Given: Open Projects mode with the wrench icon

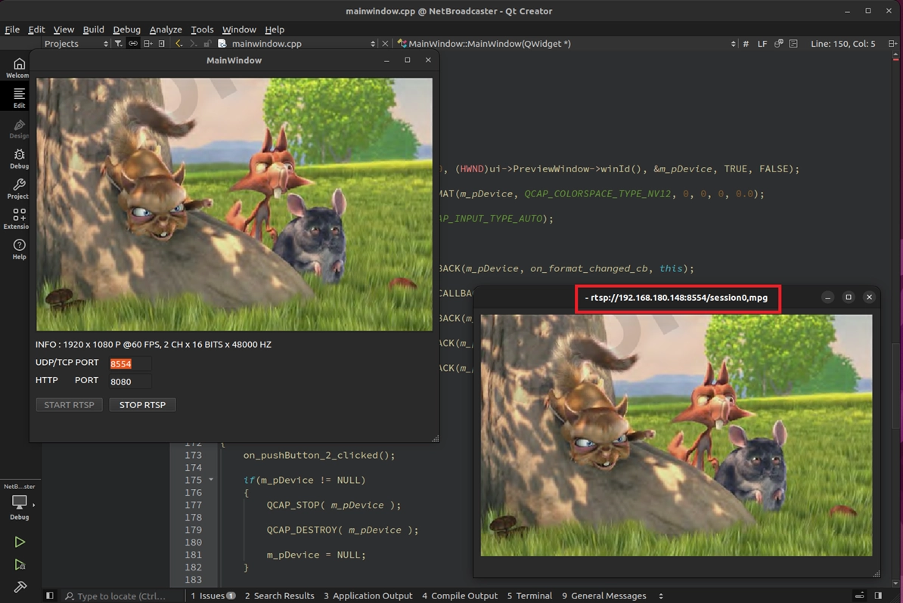Looking at the screenshot, I should (x=19, y=188).
